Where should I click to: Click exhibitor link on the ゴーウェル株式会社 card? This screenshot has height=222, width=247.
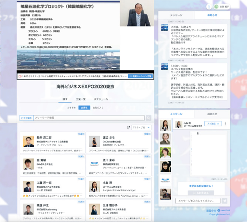[x=147, y=179]
